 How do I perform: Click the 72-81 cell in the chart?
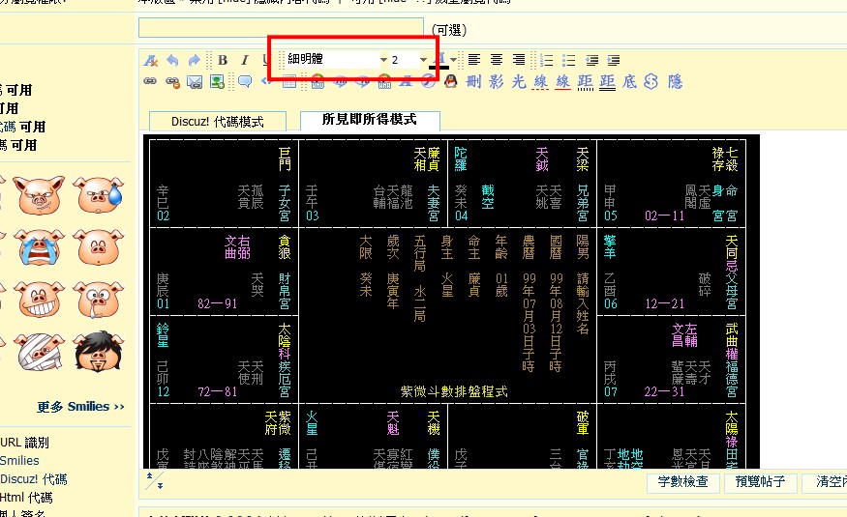click(217, 391)
